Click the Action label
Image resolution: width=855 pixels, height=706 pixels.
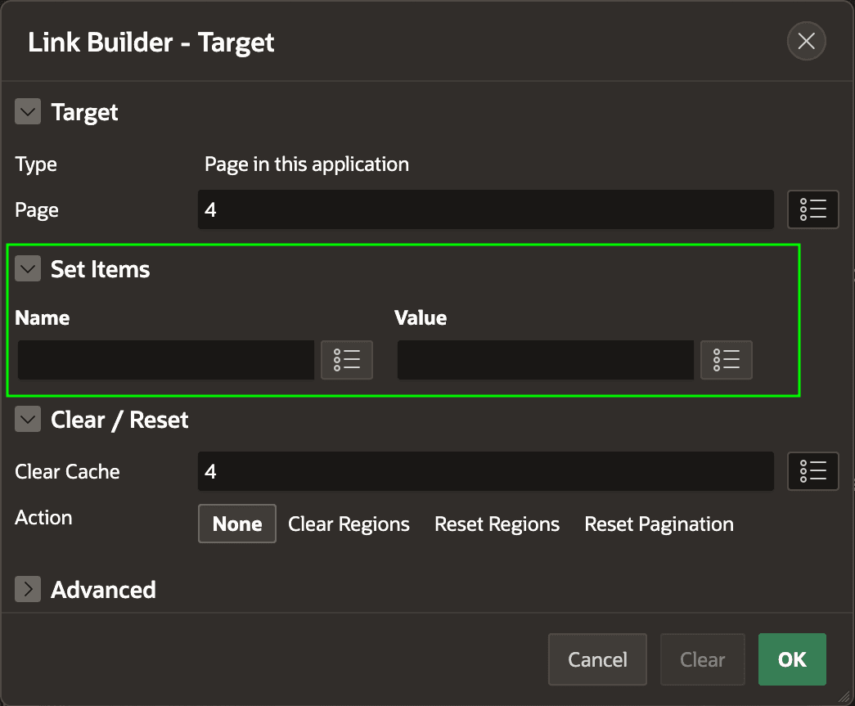click(x=43, y=517)
